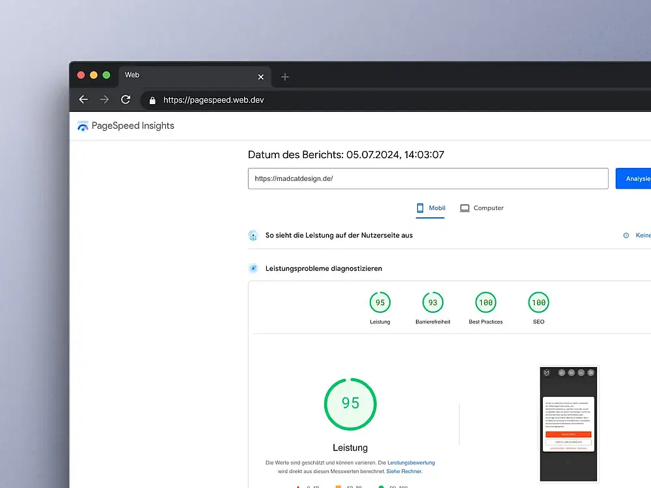Click the large 95 Leistung gauge
Screen dimensions: 651x488
tap(350, 404)
